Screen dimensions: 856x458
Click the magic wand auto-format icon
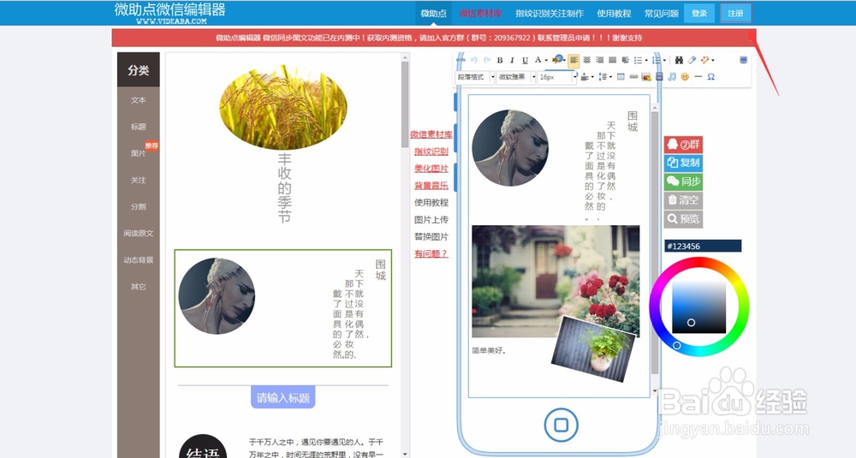[x=704, y=60]
